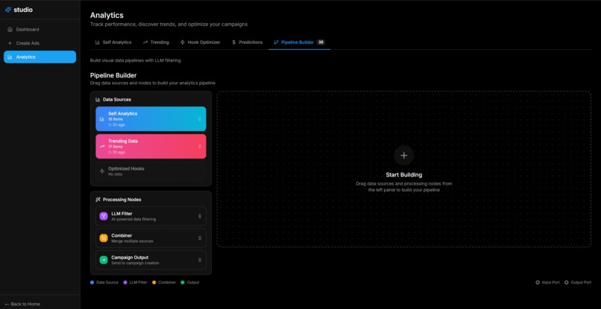Image resolution: width=601 pixels, height=309 pixels.
Task: Click drag handle on Campaign Output row
Action: click(x=200, y=260)
